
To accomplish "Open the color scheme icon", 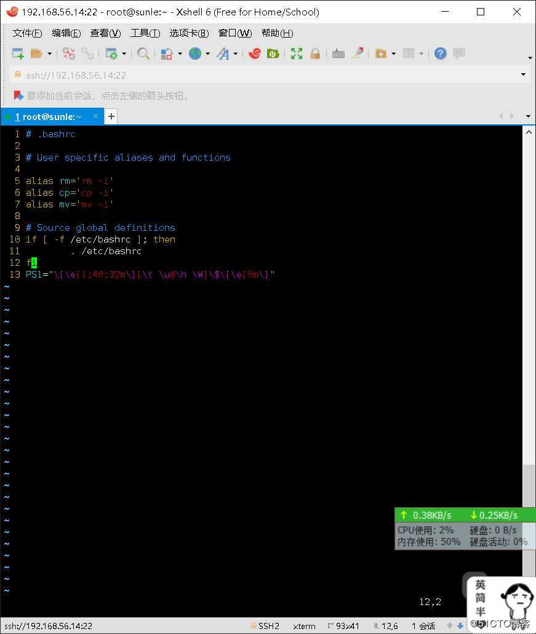I will [167, 54].
